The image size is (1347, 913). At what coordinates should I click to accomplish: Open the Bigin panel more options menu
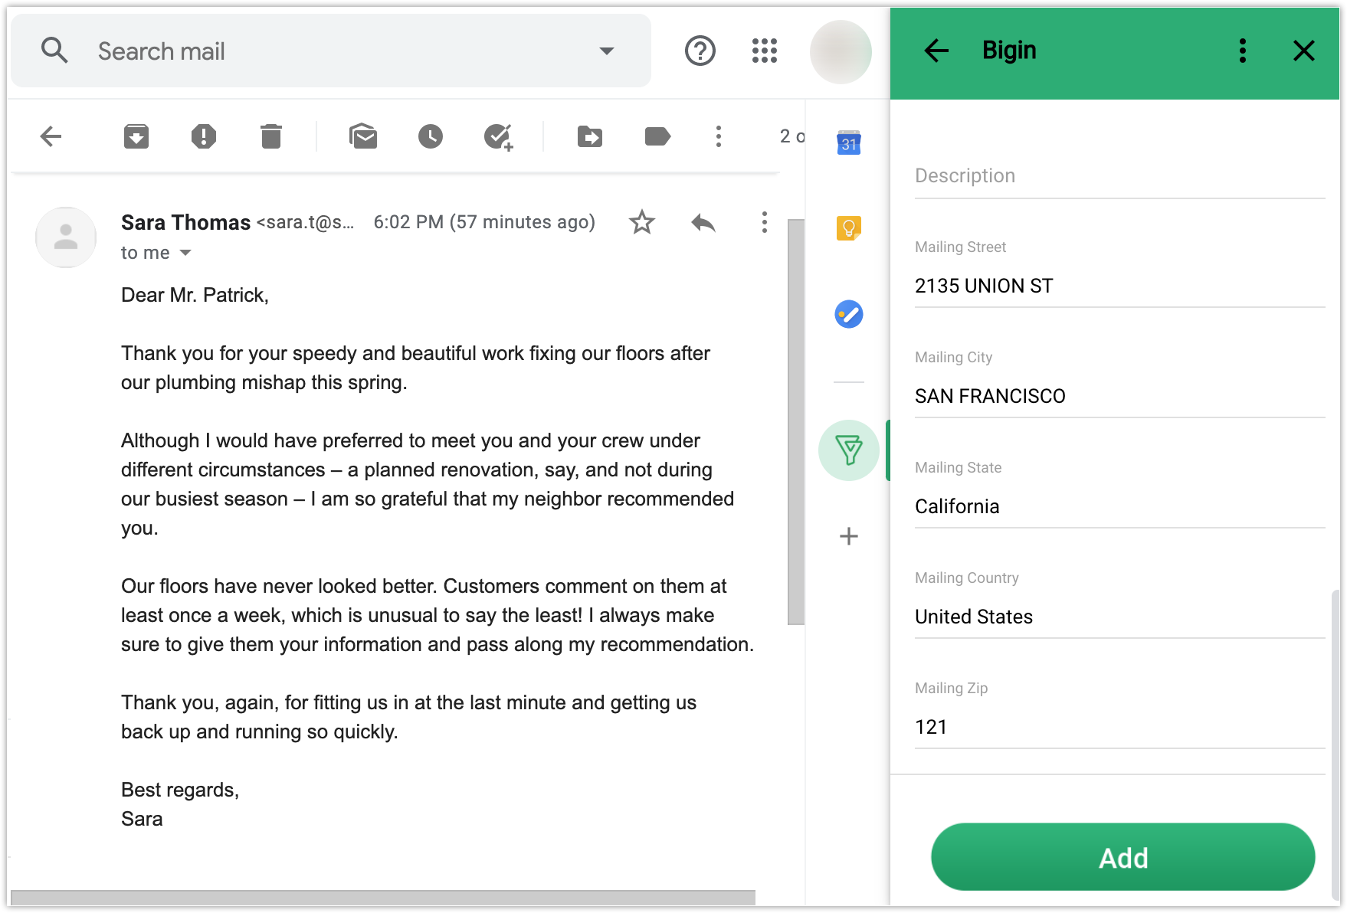click(x=1242, y=51)
